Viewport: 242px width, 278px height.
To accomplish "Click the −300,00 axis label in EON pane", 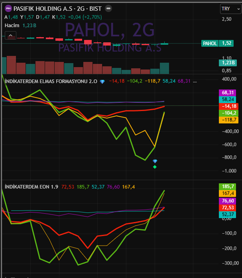I will tap(230, 263).
